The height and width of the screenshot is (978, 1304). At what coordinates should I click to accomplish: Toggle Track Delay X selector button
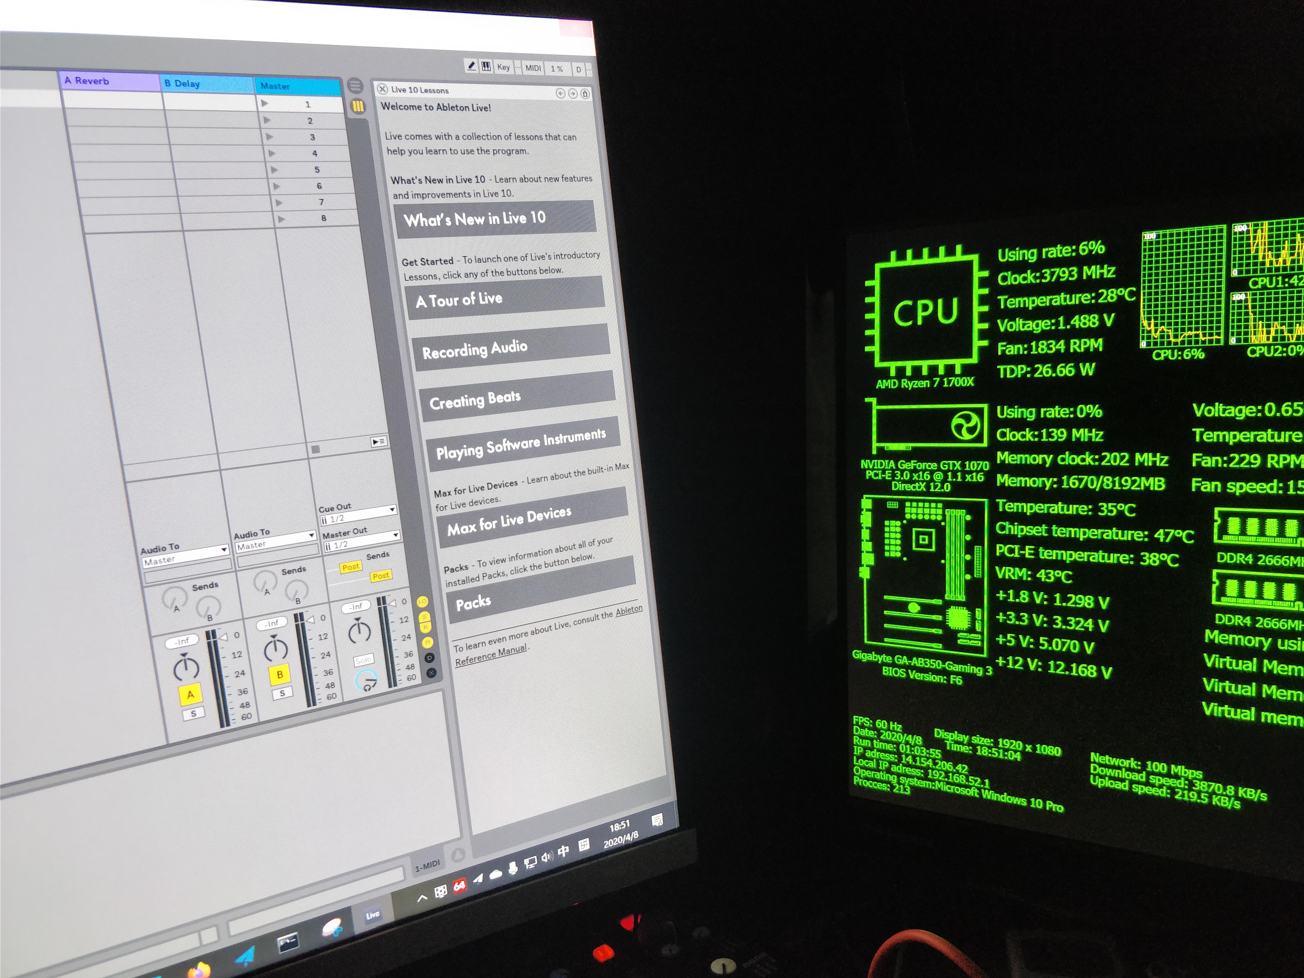[432, 672]
